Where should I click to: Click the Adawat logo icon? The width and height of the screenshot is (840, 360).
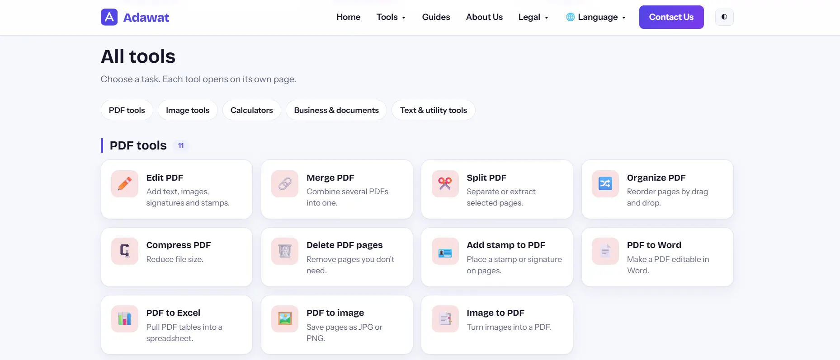(x=109, y=17)
